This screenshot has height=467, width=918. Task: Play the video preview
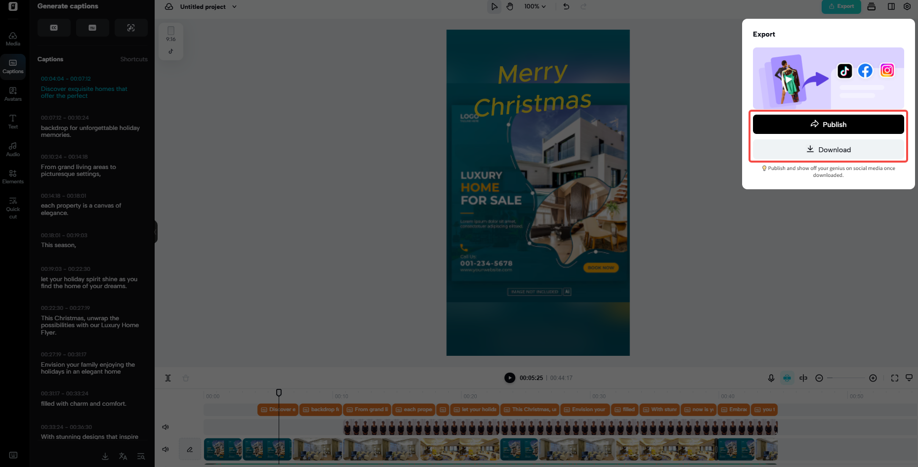coord(509,378)
